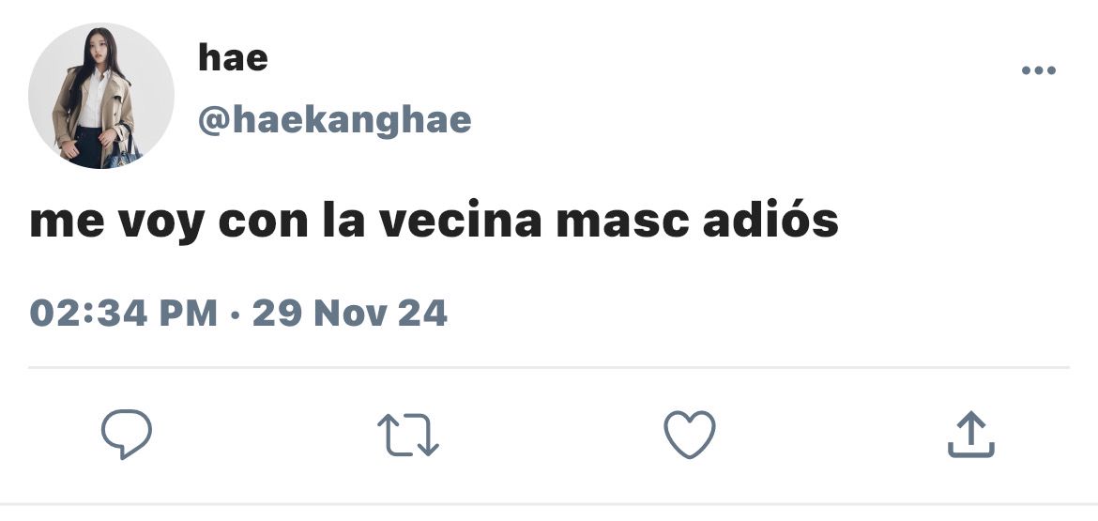Click the word con in the tweet
The height and width of the screenshot is (521, 1098).
(264, 223)
